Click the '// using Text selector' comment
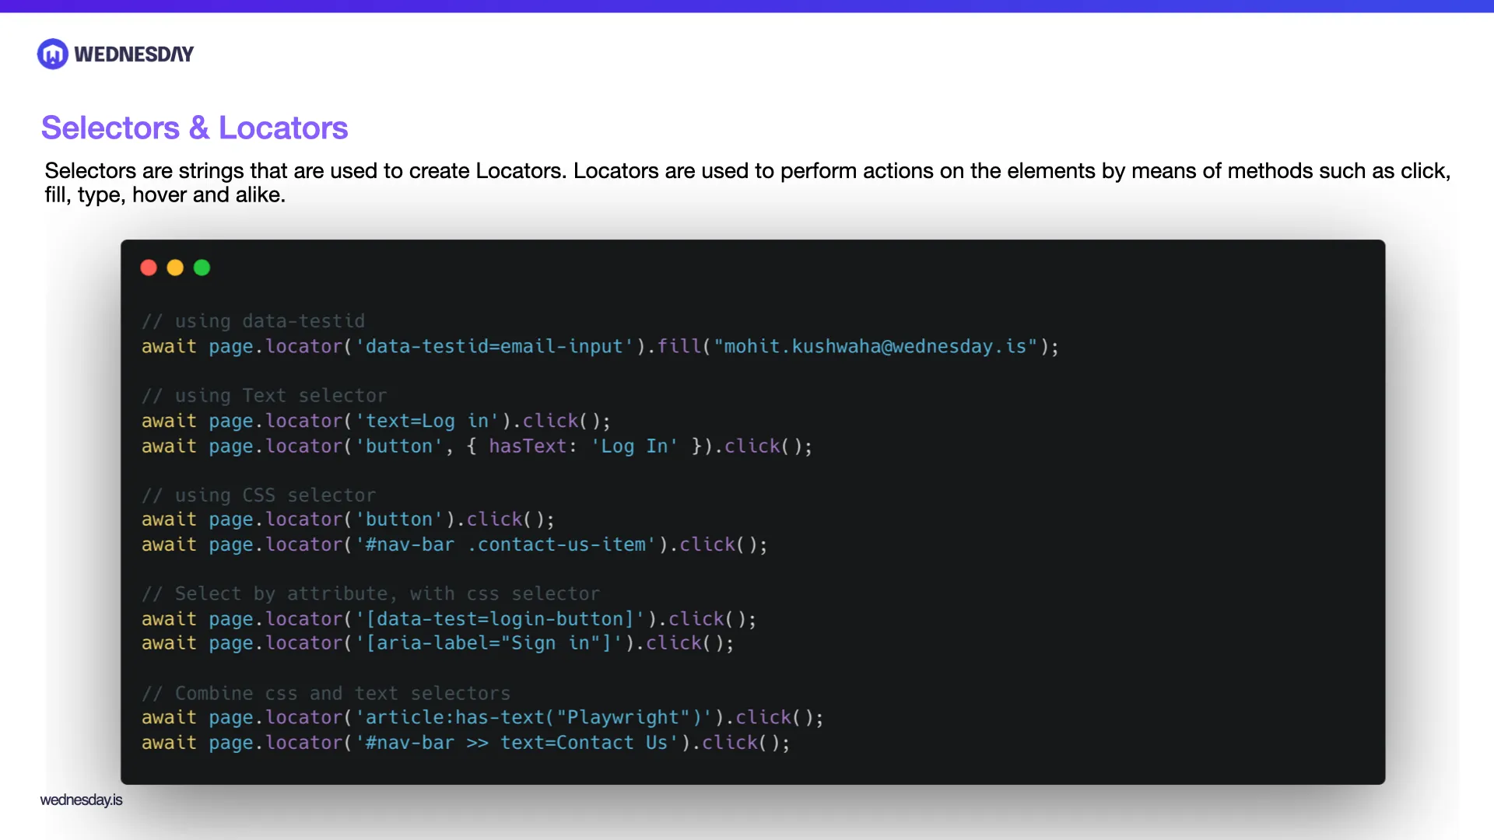Image resolution: width=1494 pixels, height=840 pixels. (264, 396)
